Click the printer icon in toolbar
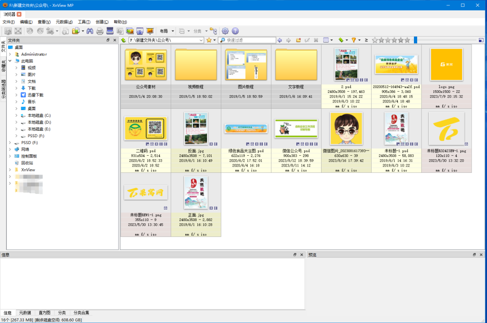 click(x=100, y=31)
